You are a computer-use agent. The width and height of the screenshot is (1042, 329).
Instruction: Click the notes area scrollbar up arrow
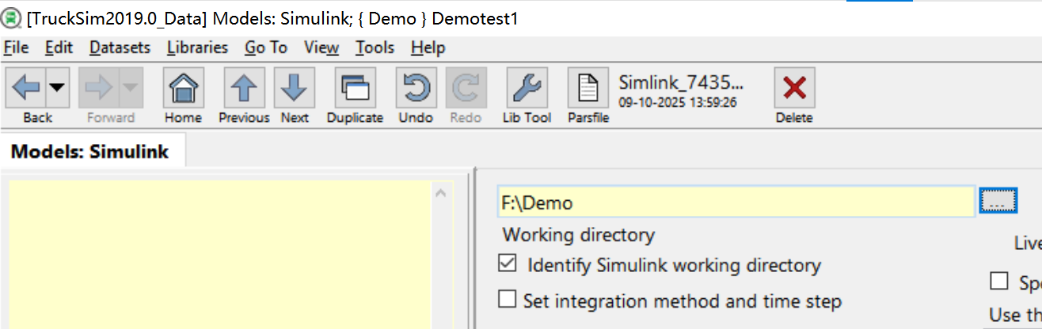442,192
